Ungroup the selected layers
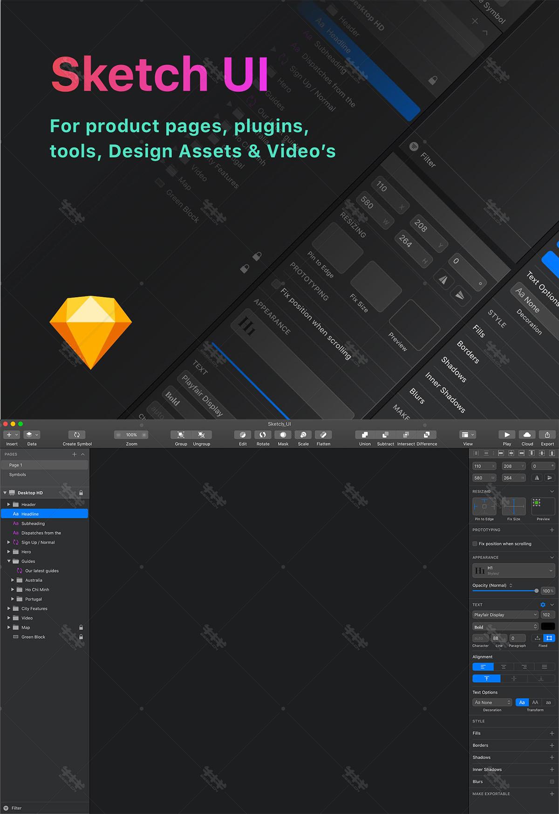The width and height of the screenshot is (559, 814). [x=201, y=435]
